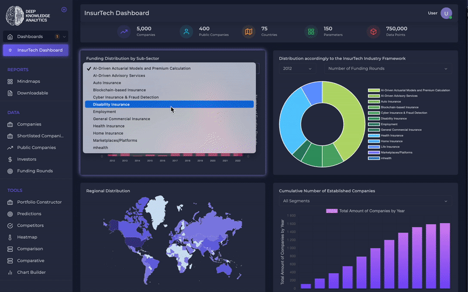Choose AI-Driven Advisory Services option
The image size is (468, 292).
[169, 75]
